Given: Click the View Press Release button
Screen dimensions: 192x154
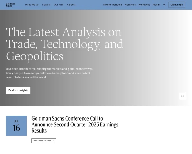Looking at the screenshot, I should (x=44, y=141).
